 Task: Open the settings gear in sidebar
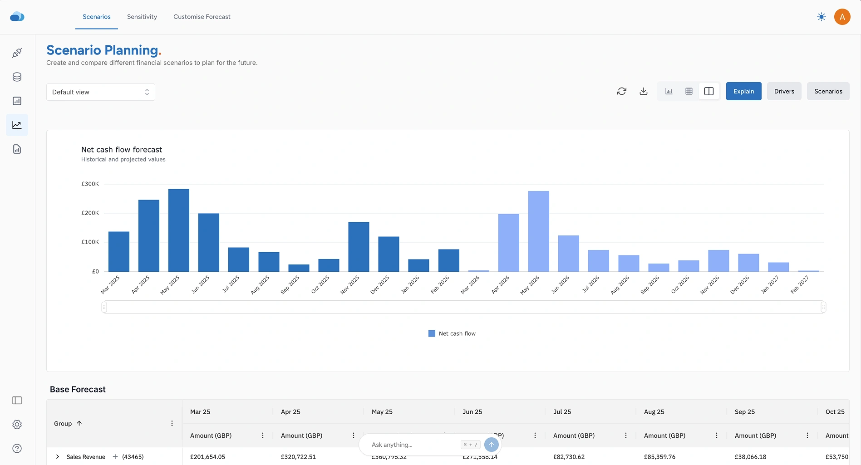17,424
